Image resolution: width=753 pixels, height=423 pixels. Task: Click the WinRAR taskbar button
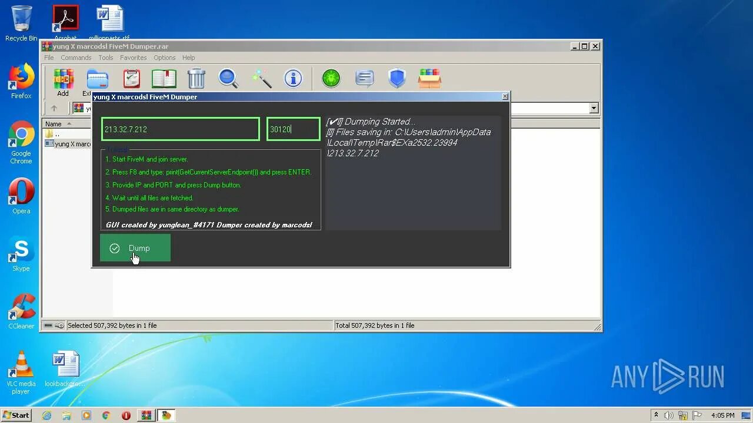tap(146, 415)
